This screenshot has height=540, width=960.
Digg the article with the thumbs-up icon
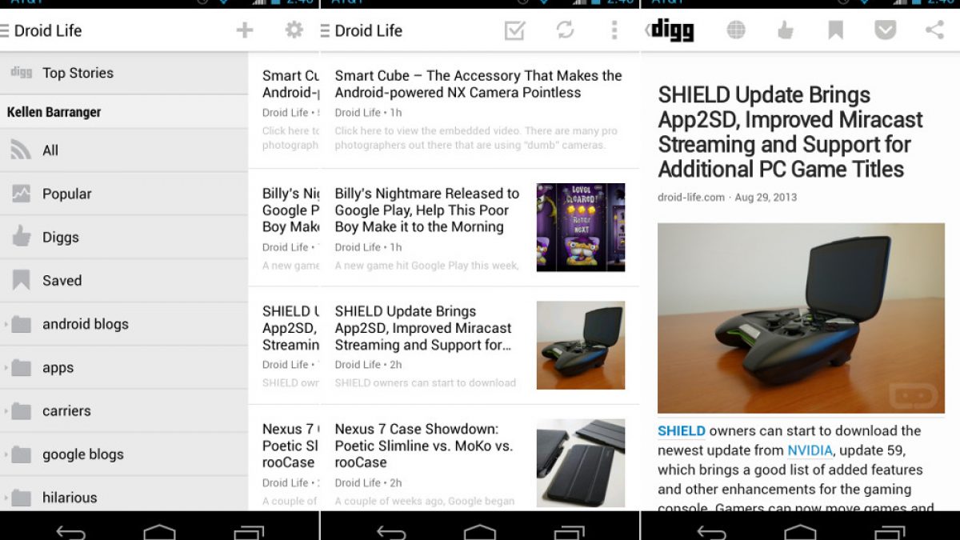click(x=786, y=30)
